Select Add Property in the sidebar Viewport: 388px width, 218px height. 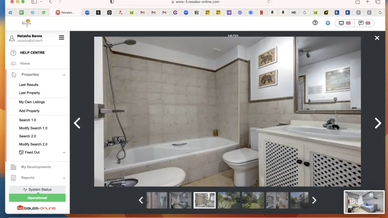[x=29, y=111]
